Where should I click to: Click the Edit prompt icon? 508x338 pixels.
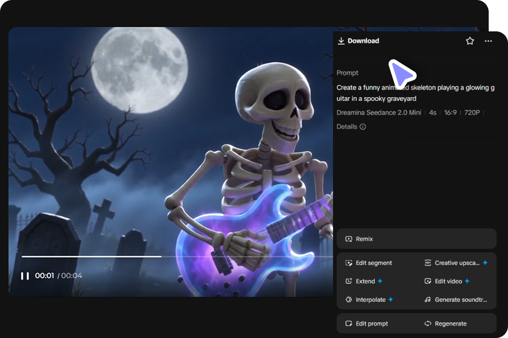[x=349, y=324]
